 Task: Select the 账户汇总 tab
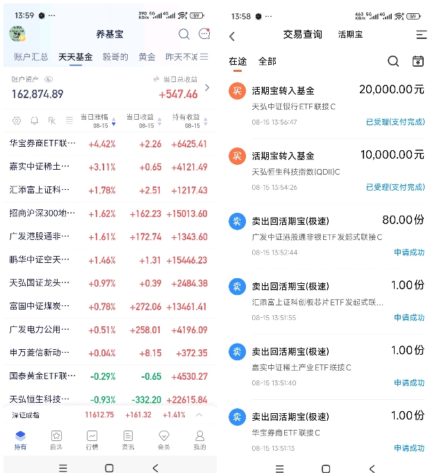(x=31, y=57)
